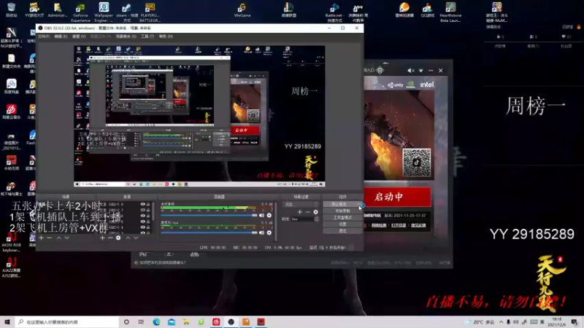Remove the scene transition with the minus icon
Viewport: 584px width, 328px height.
[x=307, y=212]
